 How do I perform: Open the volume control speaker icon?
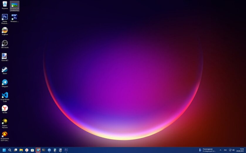point(233,150)
